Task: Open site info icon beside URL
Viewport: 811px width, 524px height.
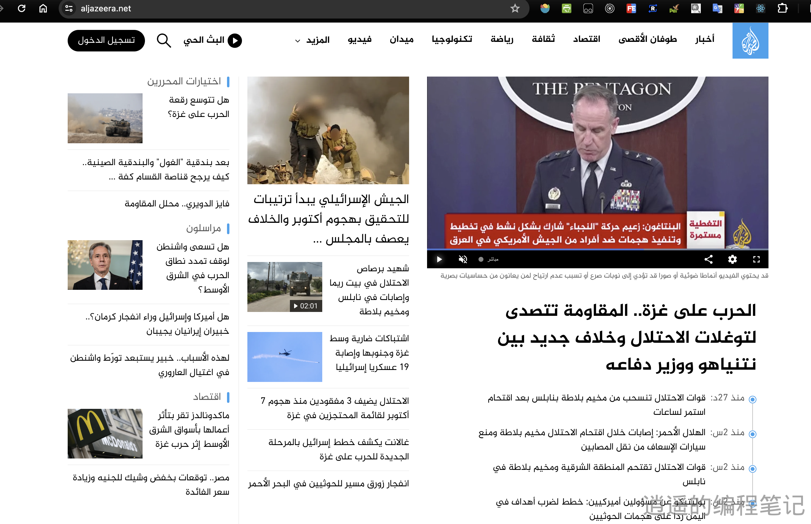Action: pos(69,8)
